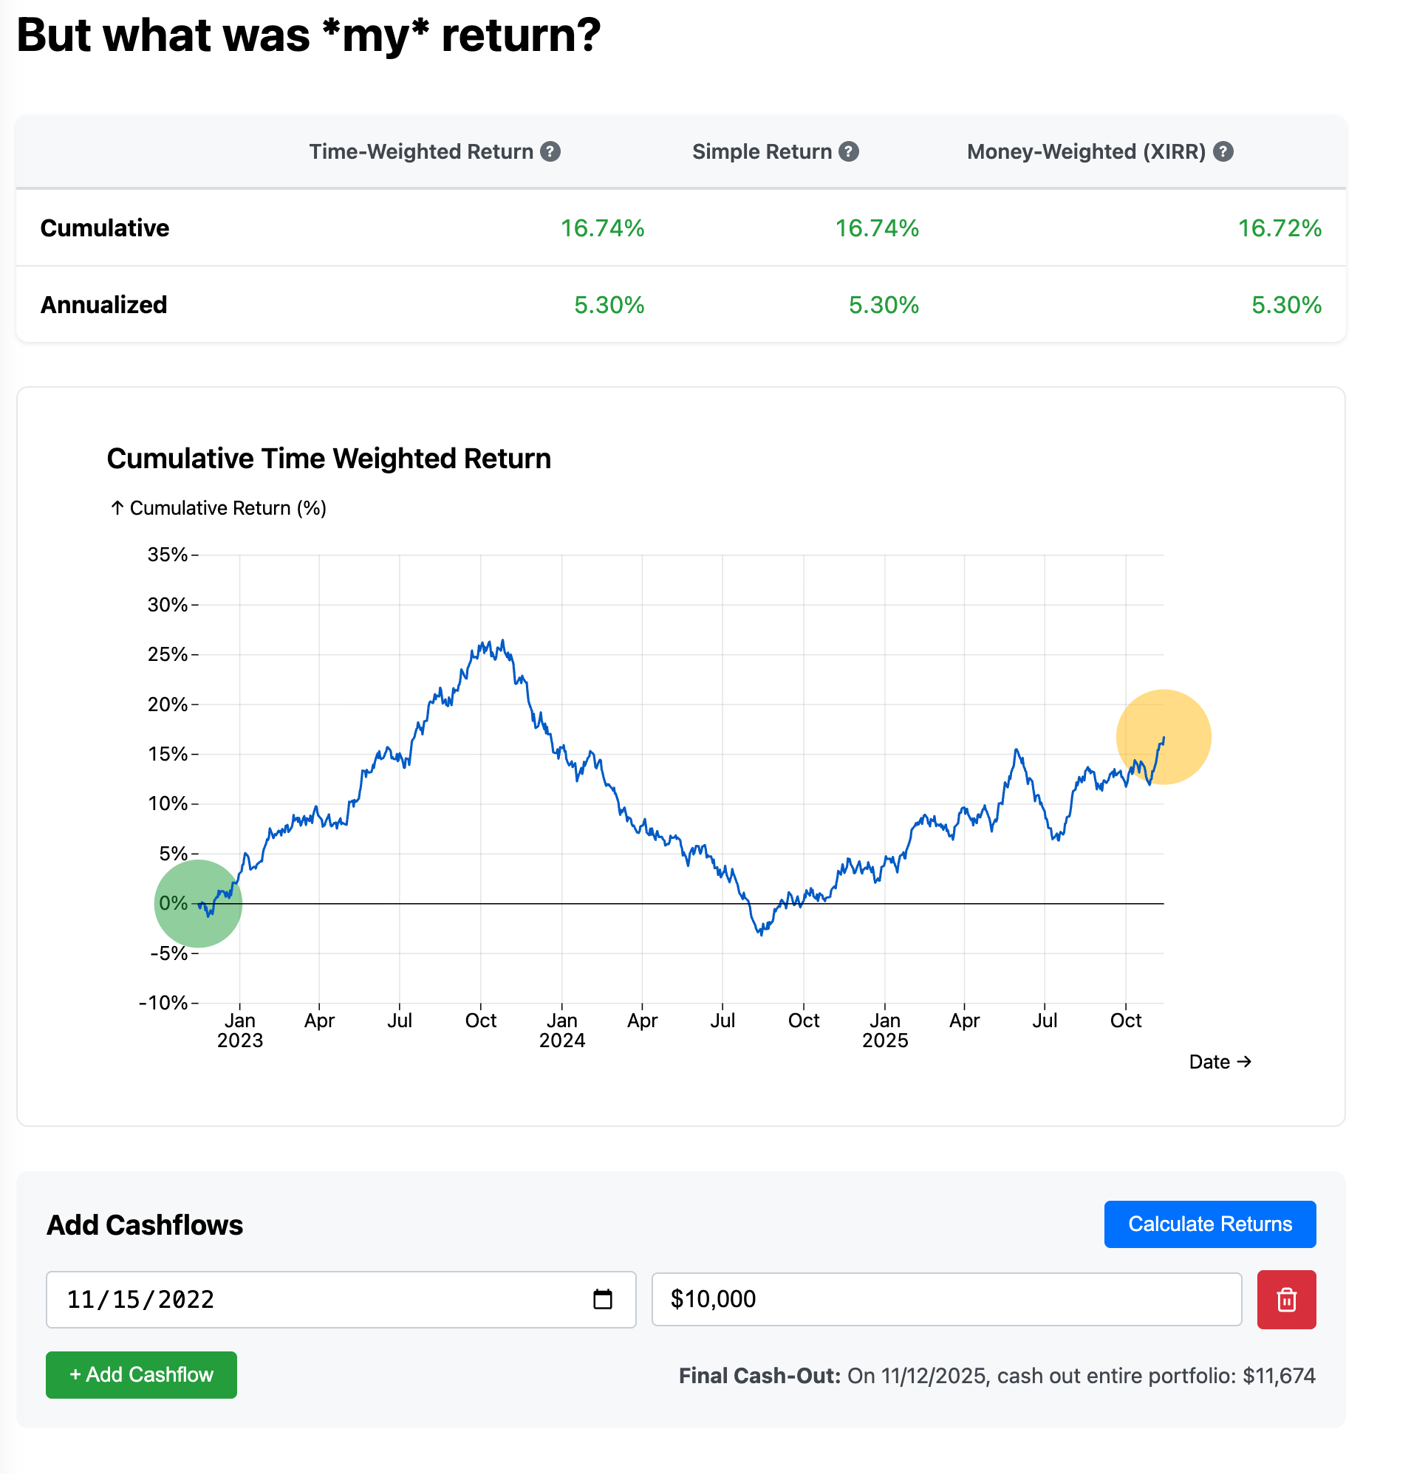The height and width of the screenshot is (1474, 1411).
Task: Click the + Add Cashflow button
Action: click(140, 1375)
